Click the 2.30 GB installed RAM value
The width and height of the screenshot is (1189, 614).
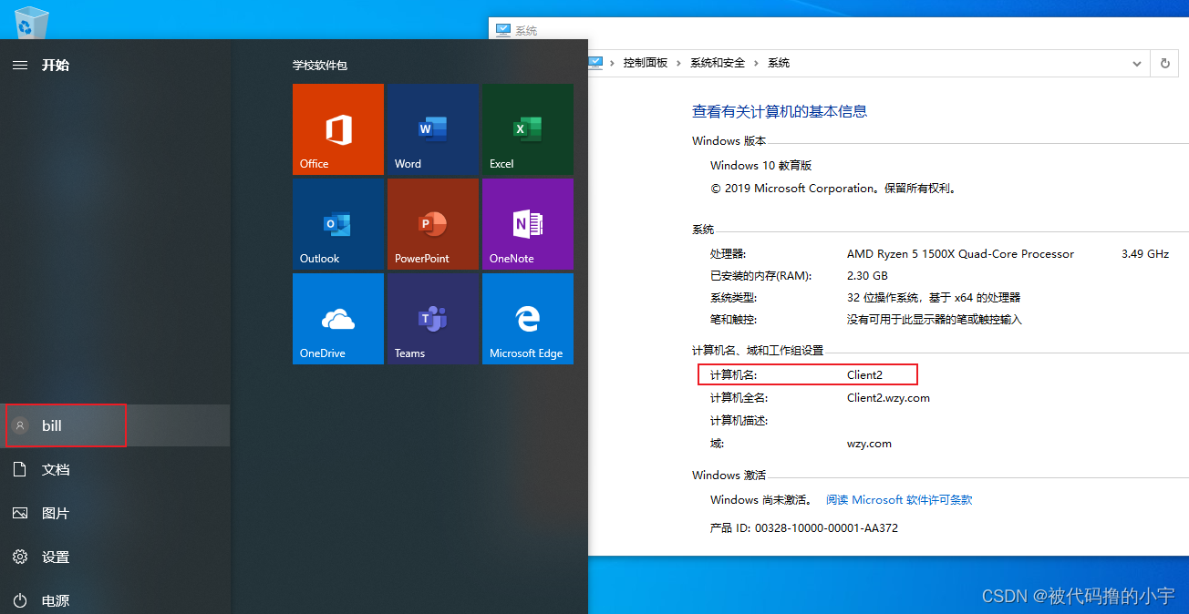click(x=867, y=275)
